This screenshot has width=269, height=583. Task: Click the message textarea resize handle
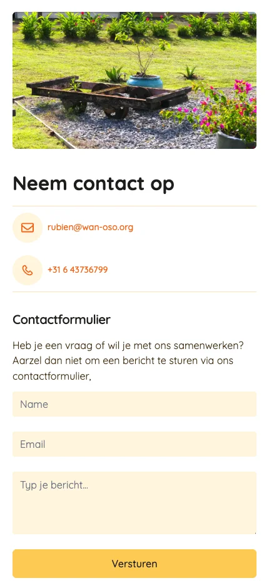pyautogui.click(x=255, y=532)
